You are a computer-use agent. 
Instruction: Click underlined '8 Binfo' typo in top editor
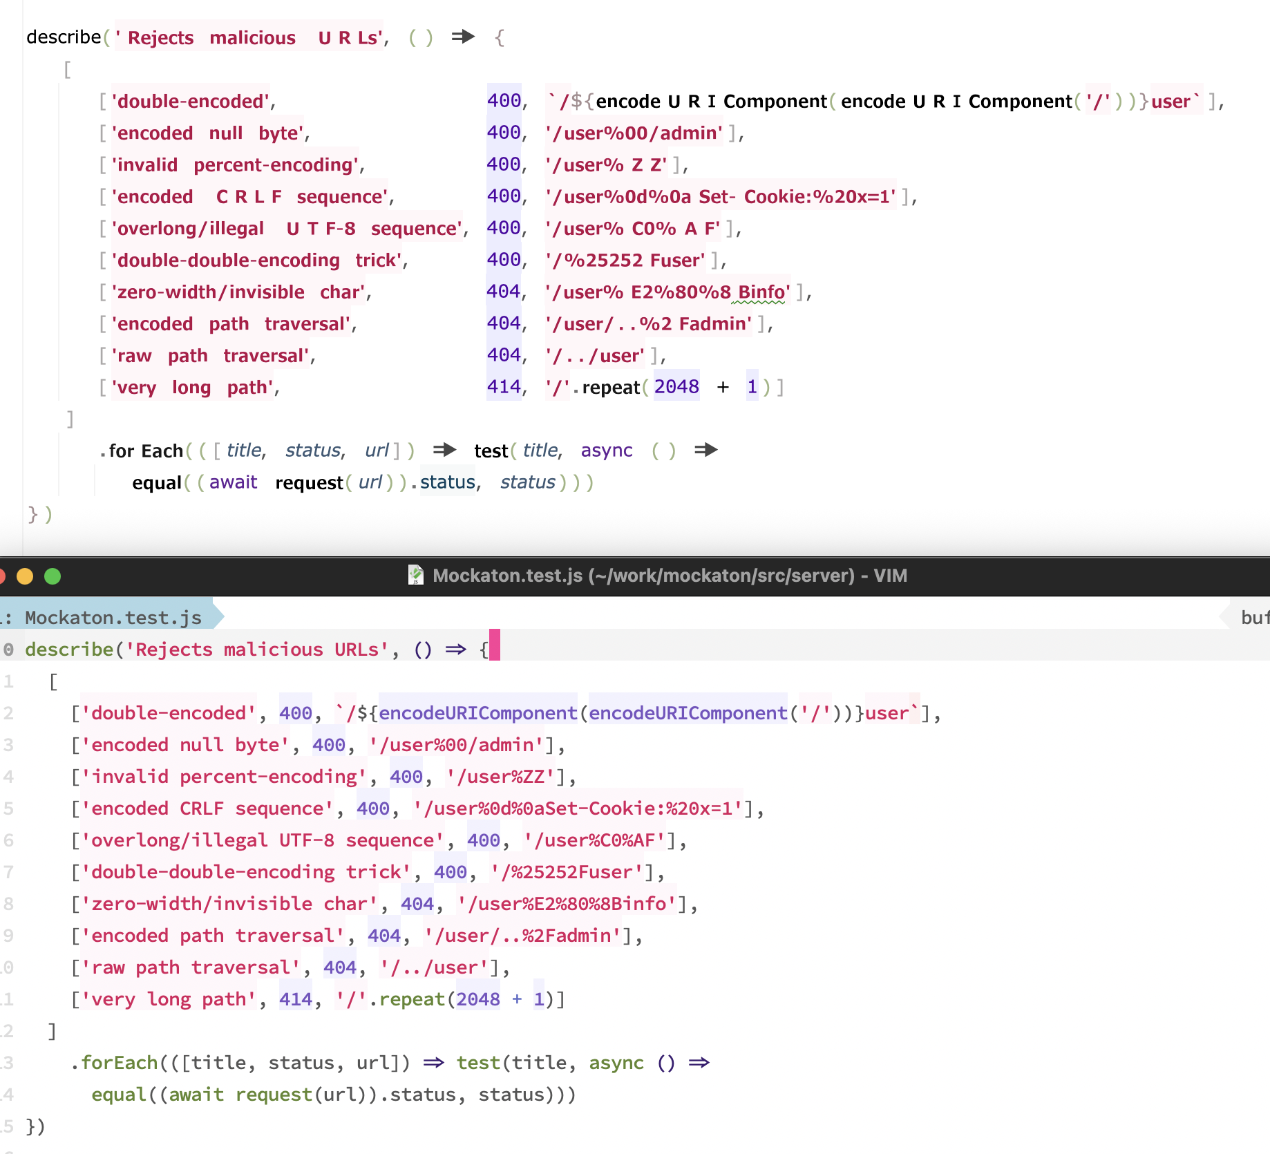pos(758,292)
